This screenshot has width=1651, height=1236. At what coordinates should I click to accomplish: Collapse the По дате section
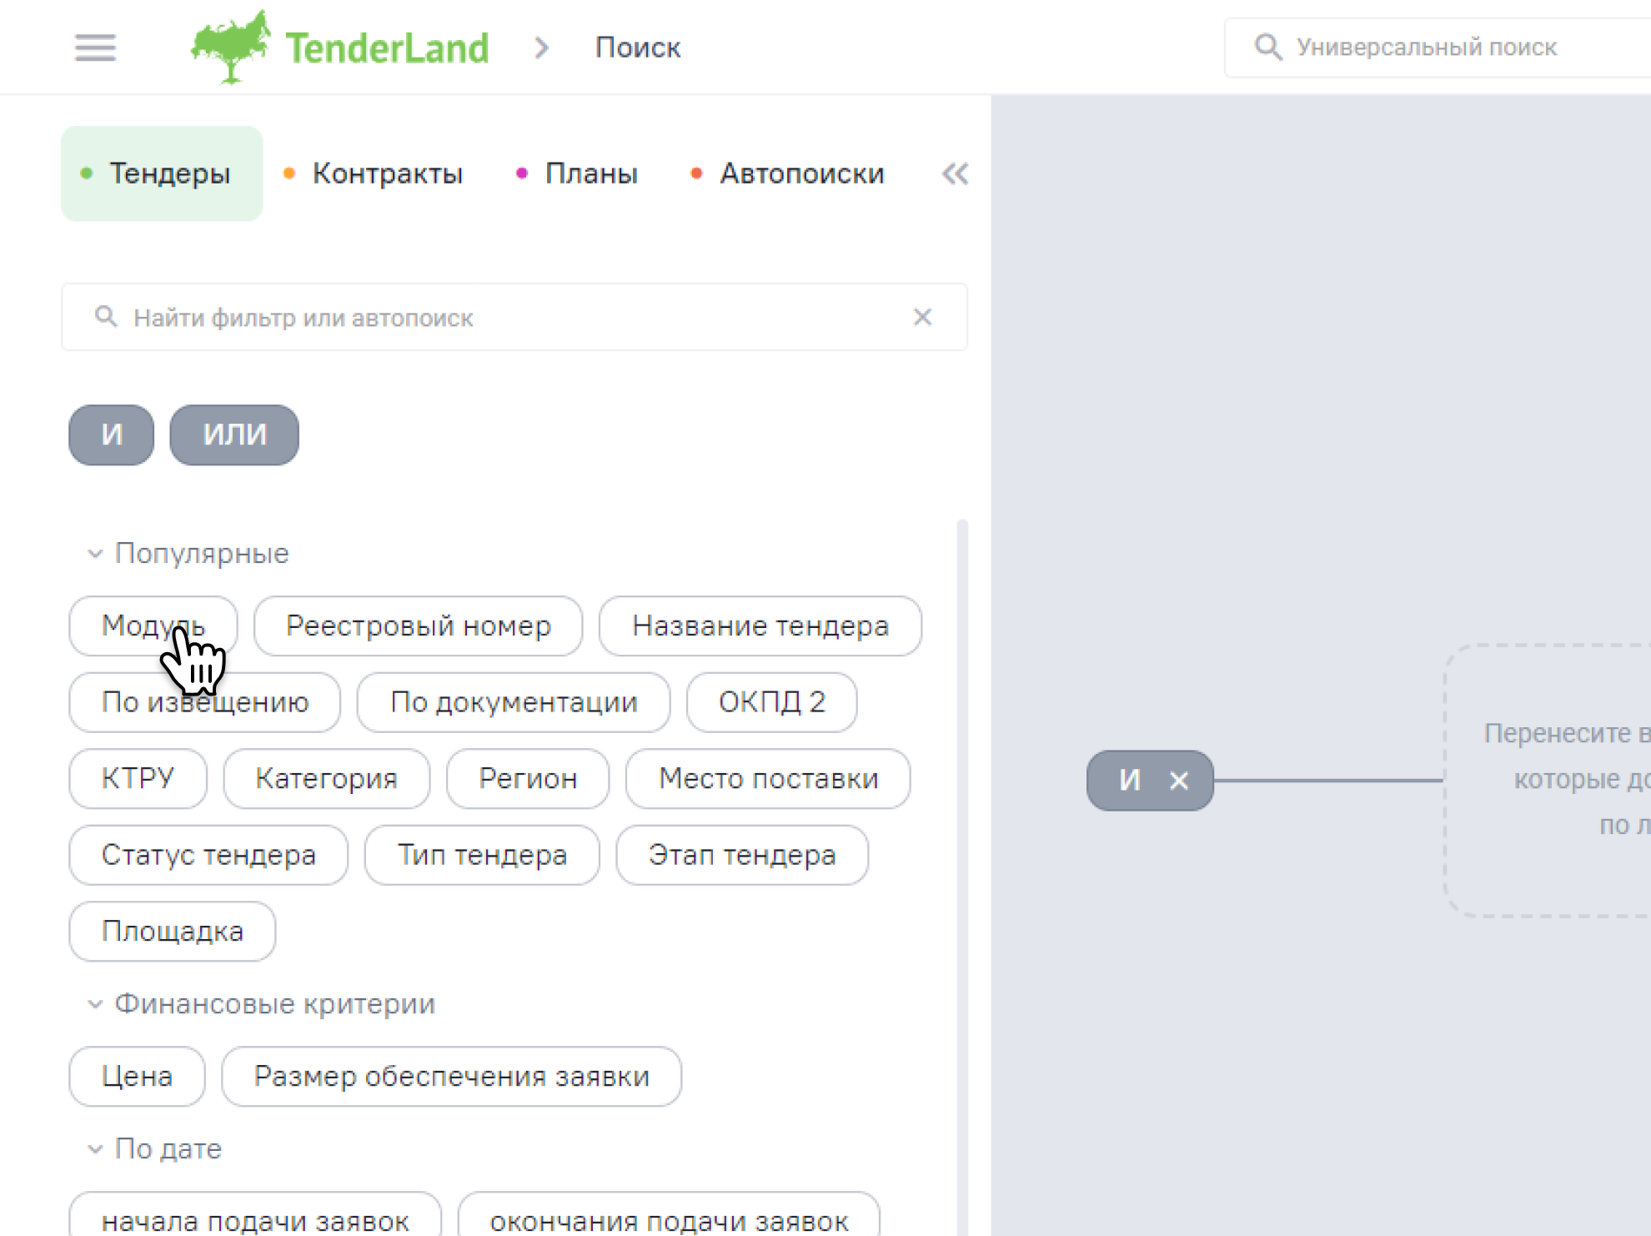click(95, 1149)
